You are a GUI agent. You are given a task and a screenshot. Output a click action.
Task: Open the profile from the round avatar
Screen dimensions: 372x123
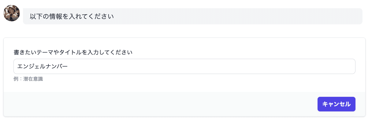pyautogui.click(x=12, y=13)
